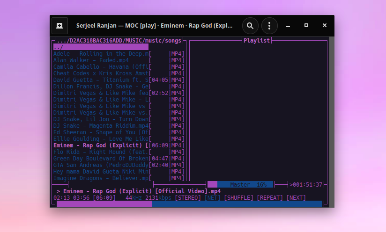The height and width of the screenshot is (232, 386).
Task: Minimize the MOC terminal window
Action: (x=288, y=26)
